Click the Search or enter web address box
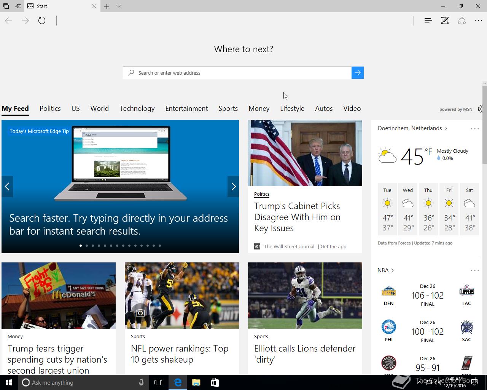 click(x=237, y=73)
